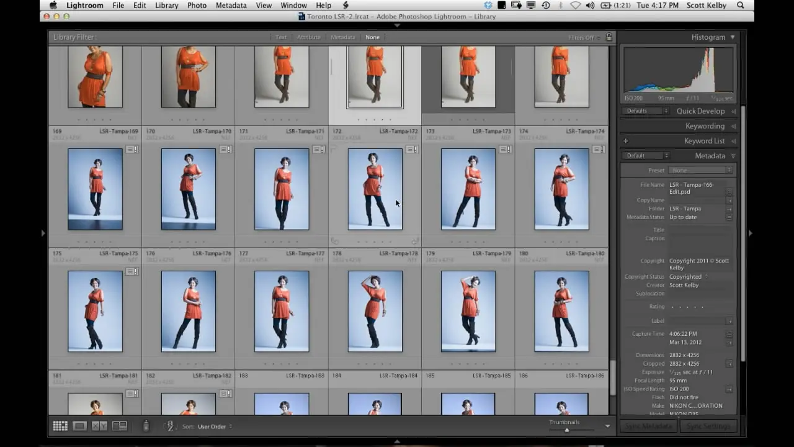This screenshot has width=794, height=447.
Task: Toggle sort direction a-z icon
Action: click(x=169, y=426)
